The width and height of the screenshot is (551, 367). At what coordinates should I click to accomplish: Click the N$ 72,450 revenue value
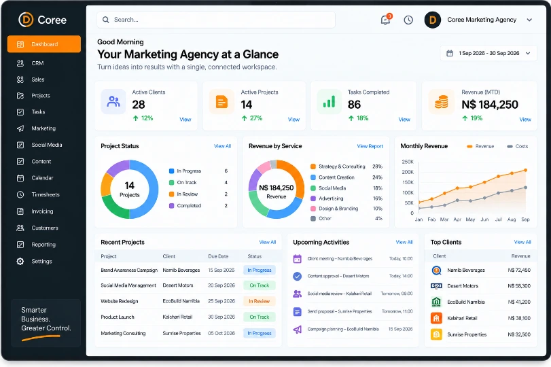point(519,270)
